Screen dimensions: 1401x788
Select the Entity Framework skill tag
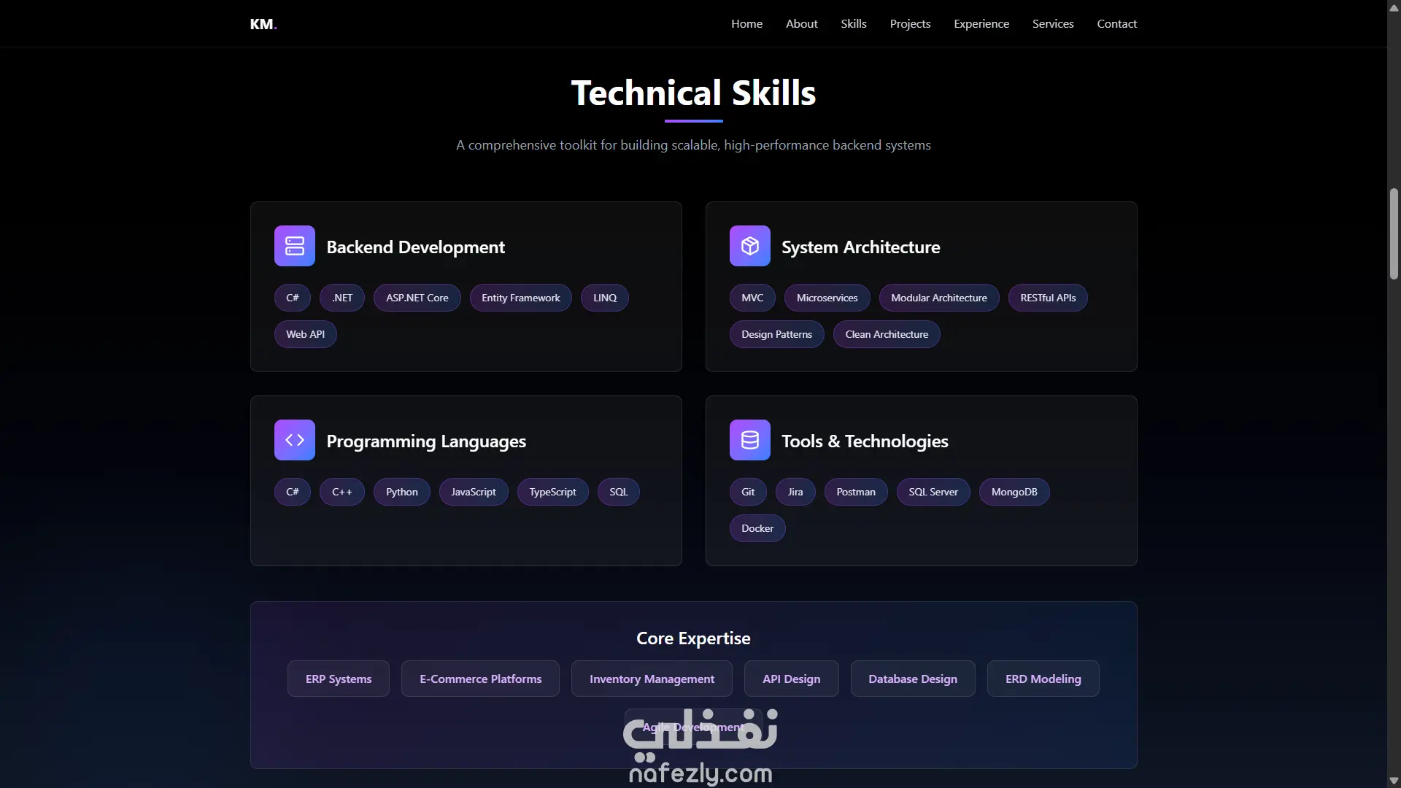tap(520, 298)
